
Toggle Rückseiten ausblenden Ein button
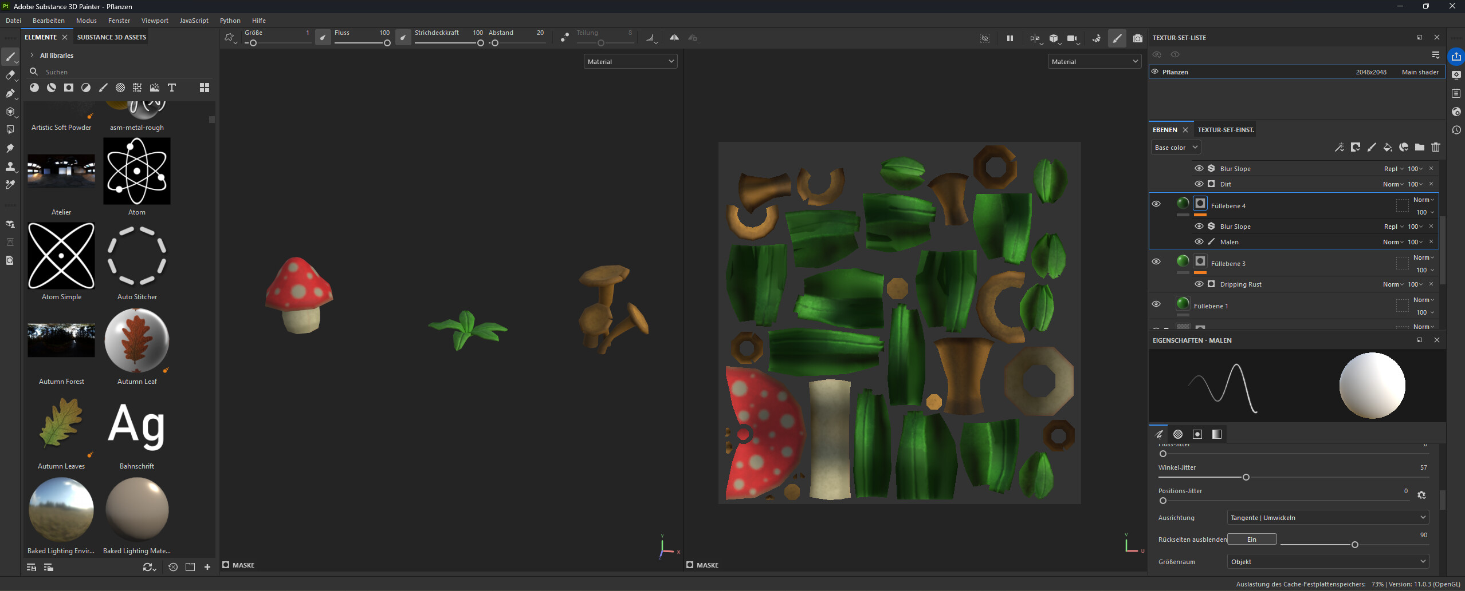point(1251,539)
